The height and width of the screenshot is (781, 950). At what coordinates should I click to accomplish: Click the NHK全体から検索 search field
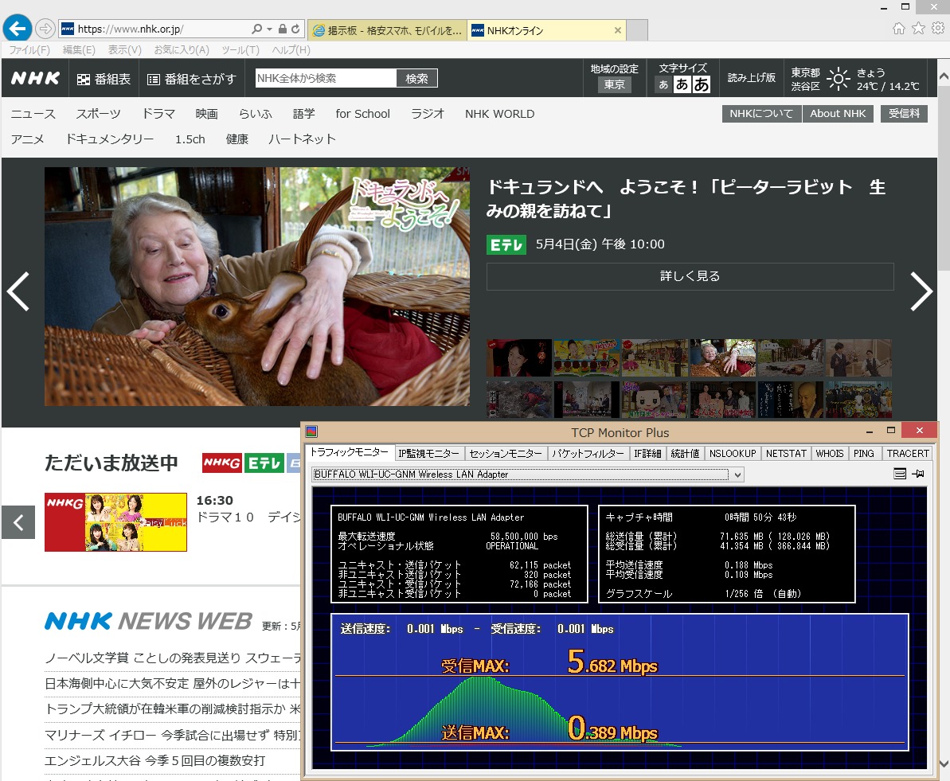pos(325,79)
